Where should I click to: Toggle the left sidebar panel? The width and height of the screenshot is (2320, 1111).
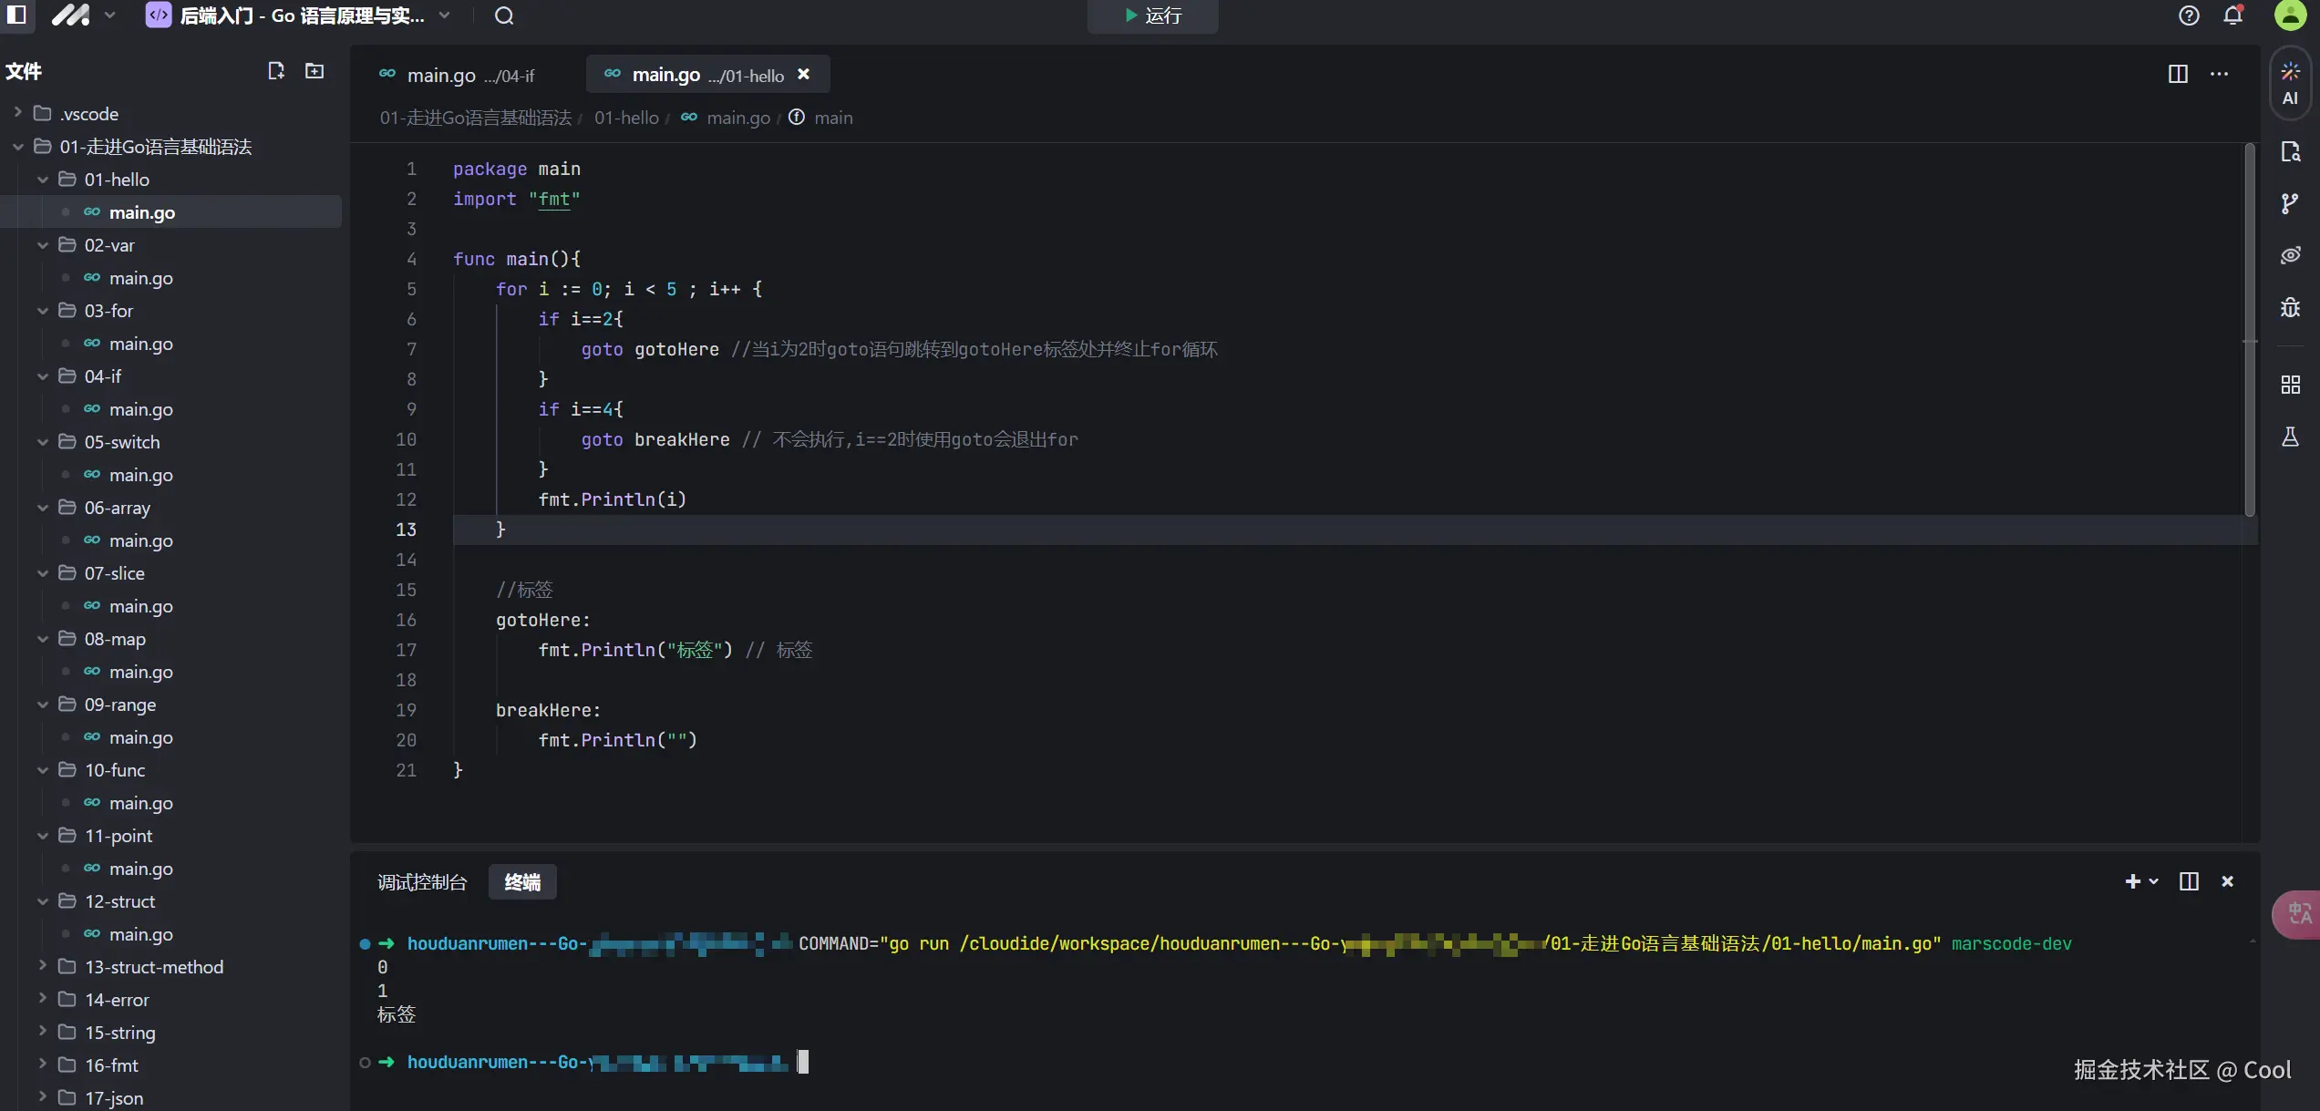click(16, 15)
